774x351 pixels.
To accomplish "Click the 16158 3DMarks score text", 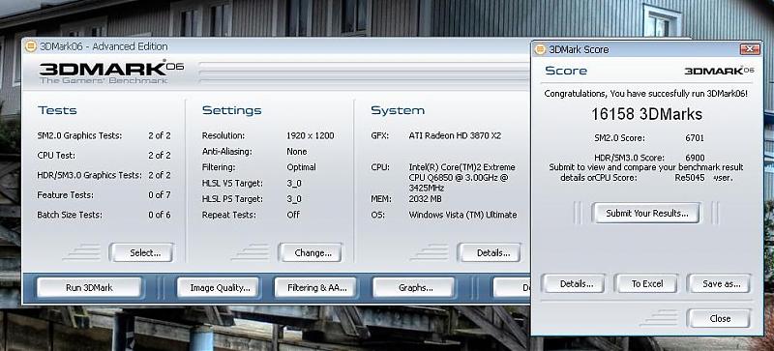I will (x=646, y=114).
